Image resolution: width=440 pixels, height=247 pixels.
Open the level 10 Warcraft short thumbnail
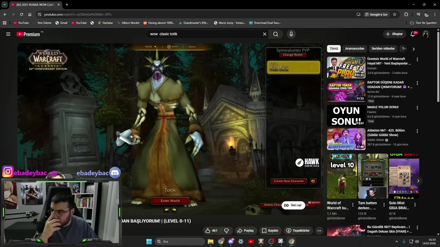tap(342, 176)
